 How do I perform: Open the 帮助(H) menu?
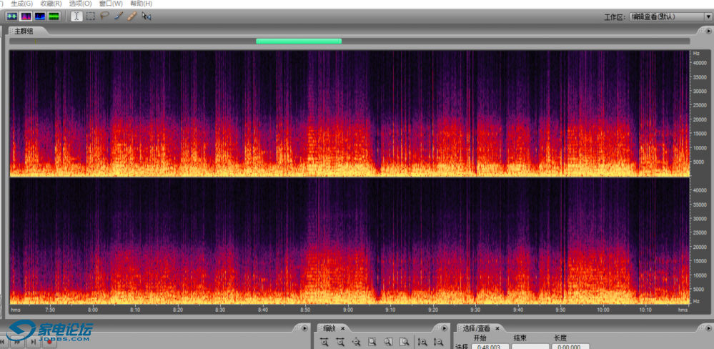point(141,4)
